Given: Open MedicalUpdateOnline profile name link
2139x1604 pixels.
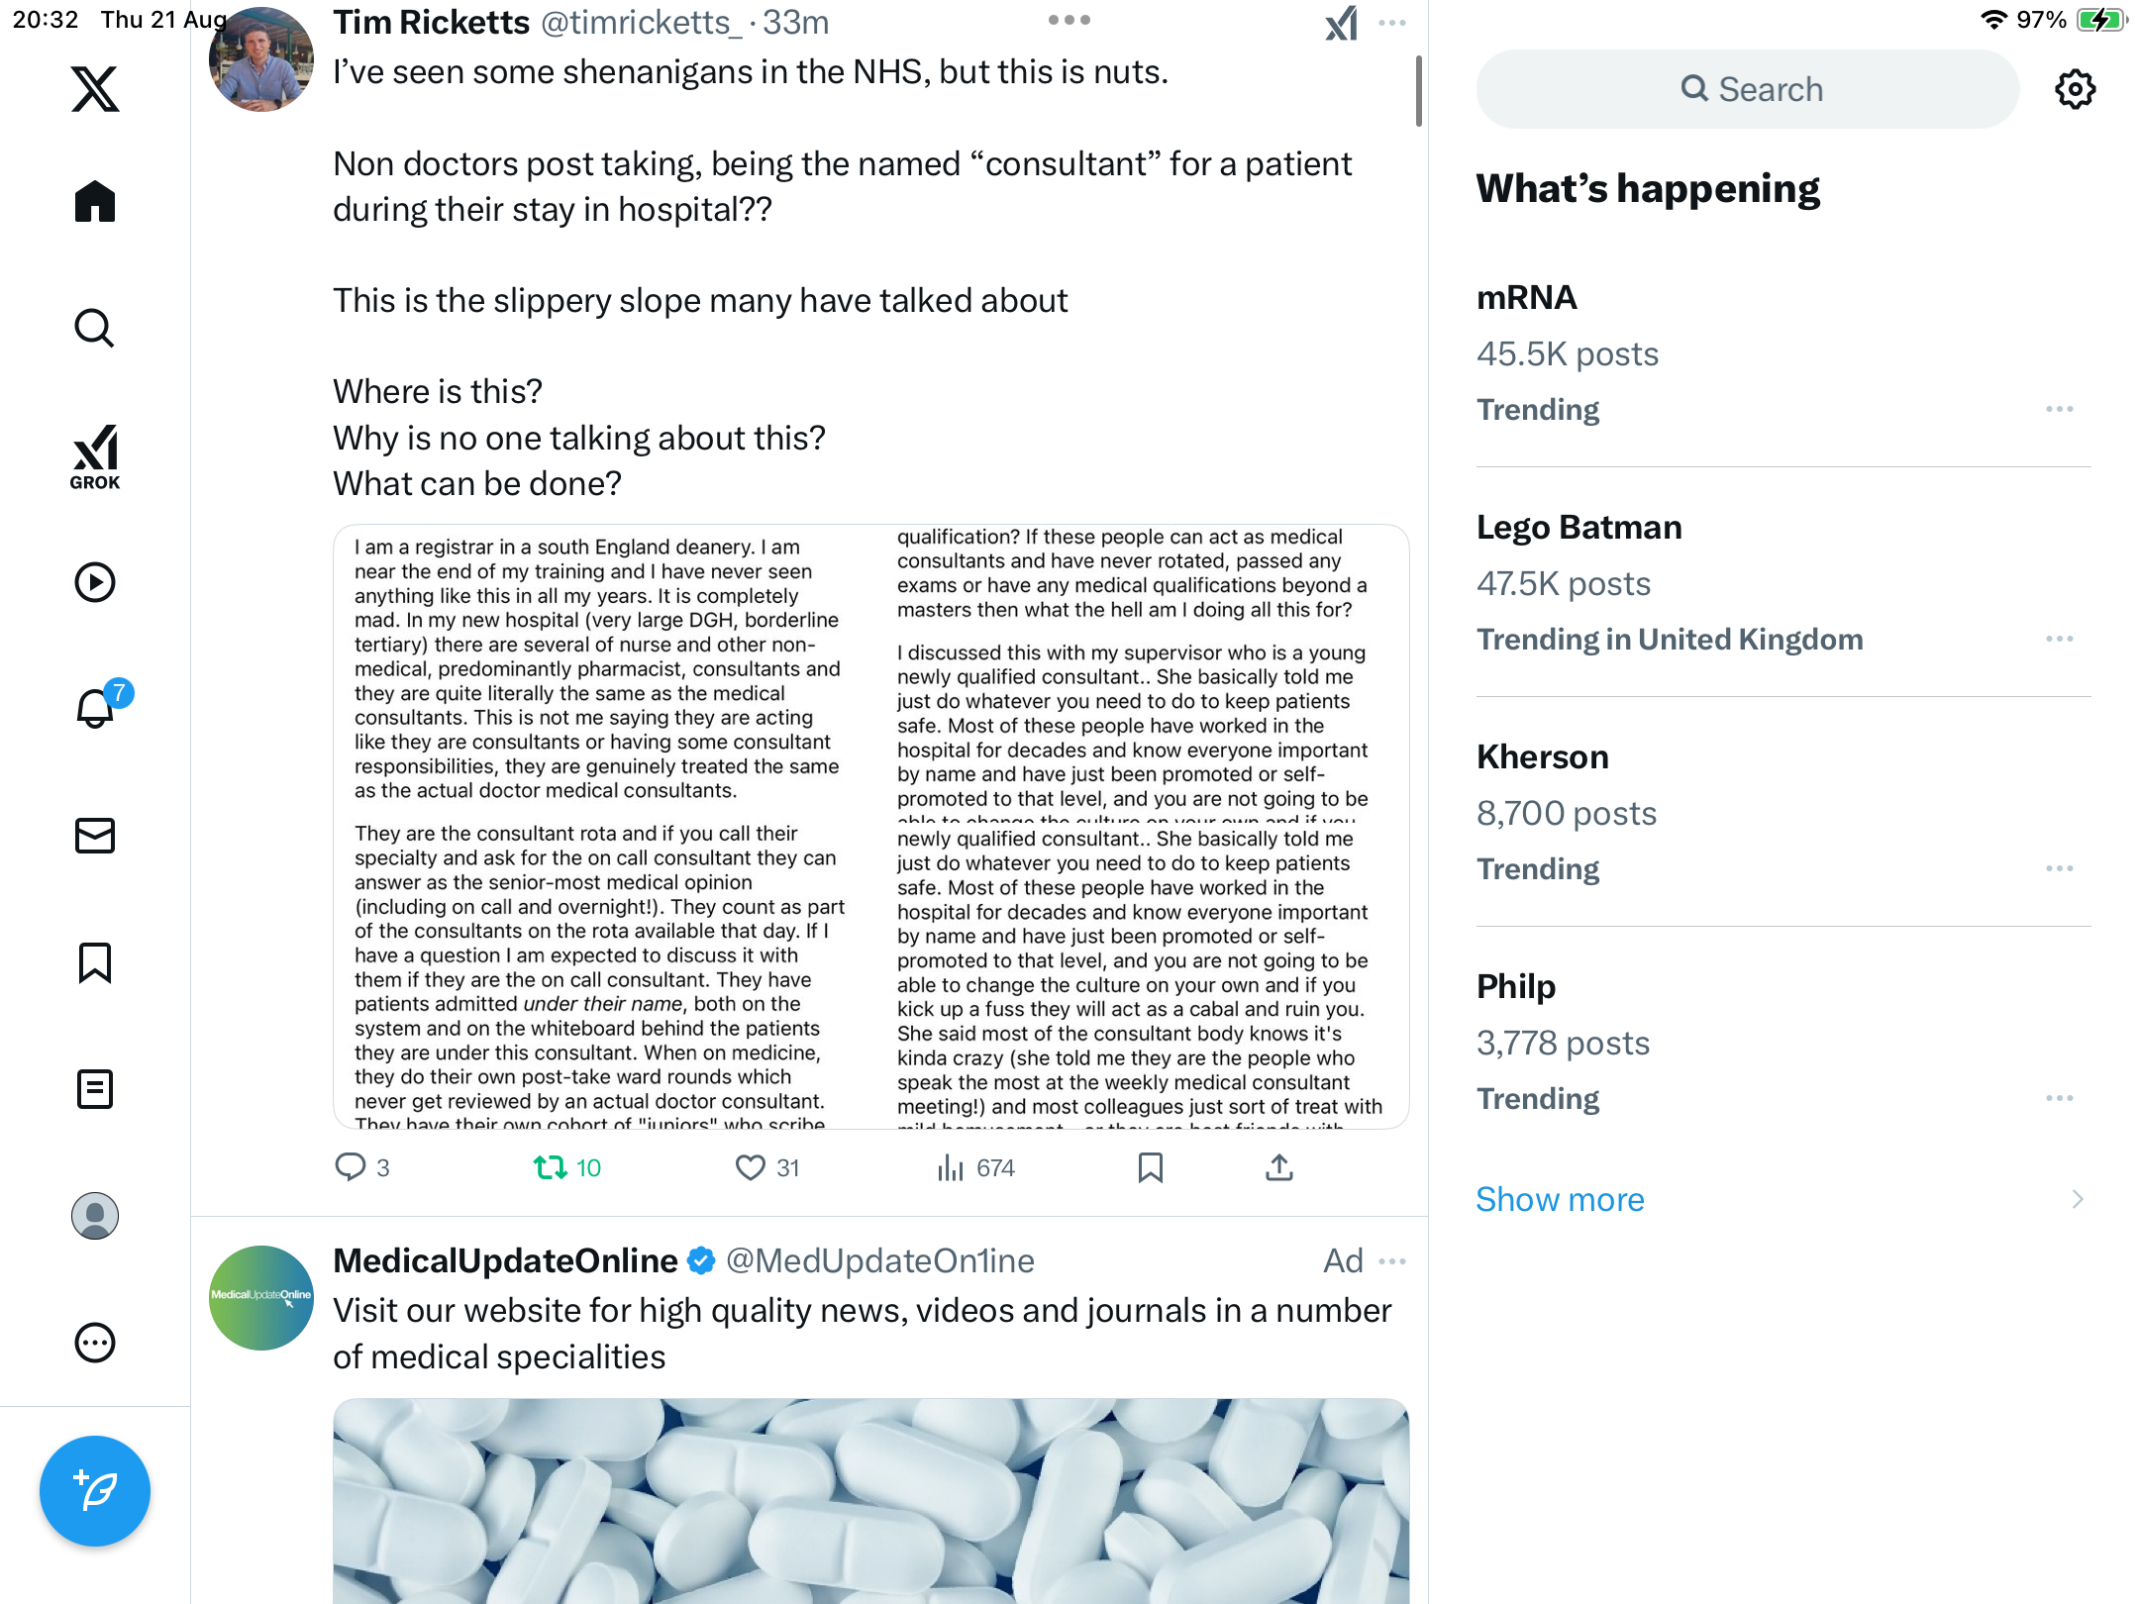Looking at the screenshot, I should [x=505, y=1260].
